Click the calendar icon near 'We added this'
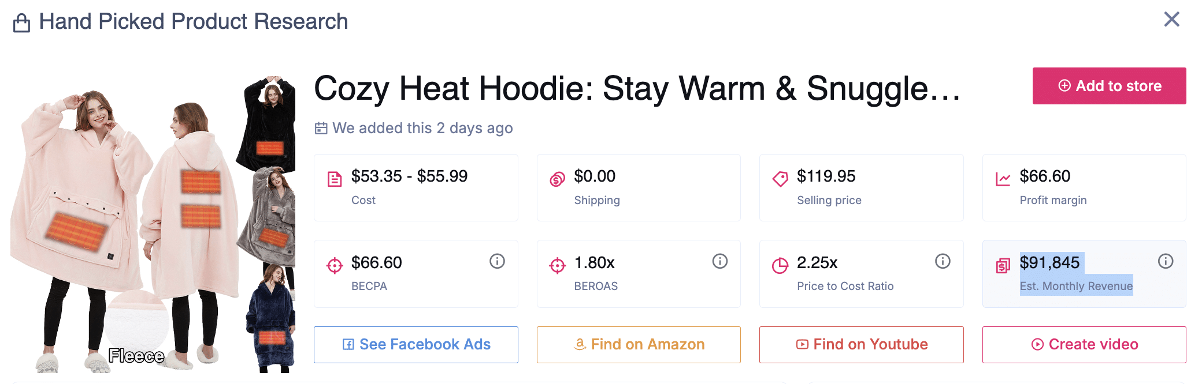 point(321,128)
